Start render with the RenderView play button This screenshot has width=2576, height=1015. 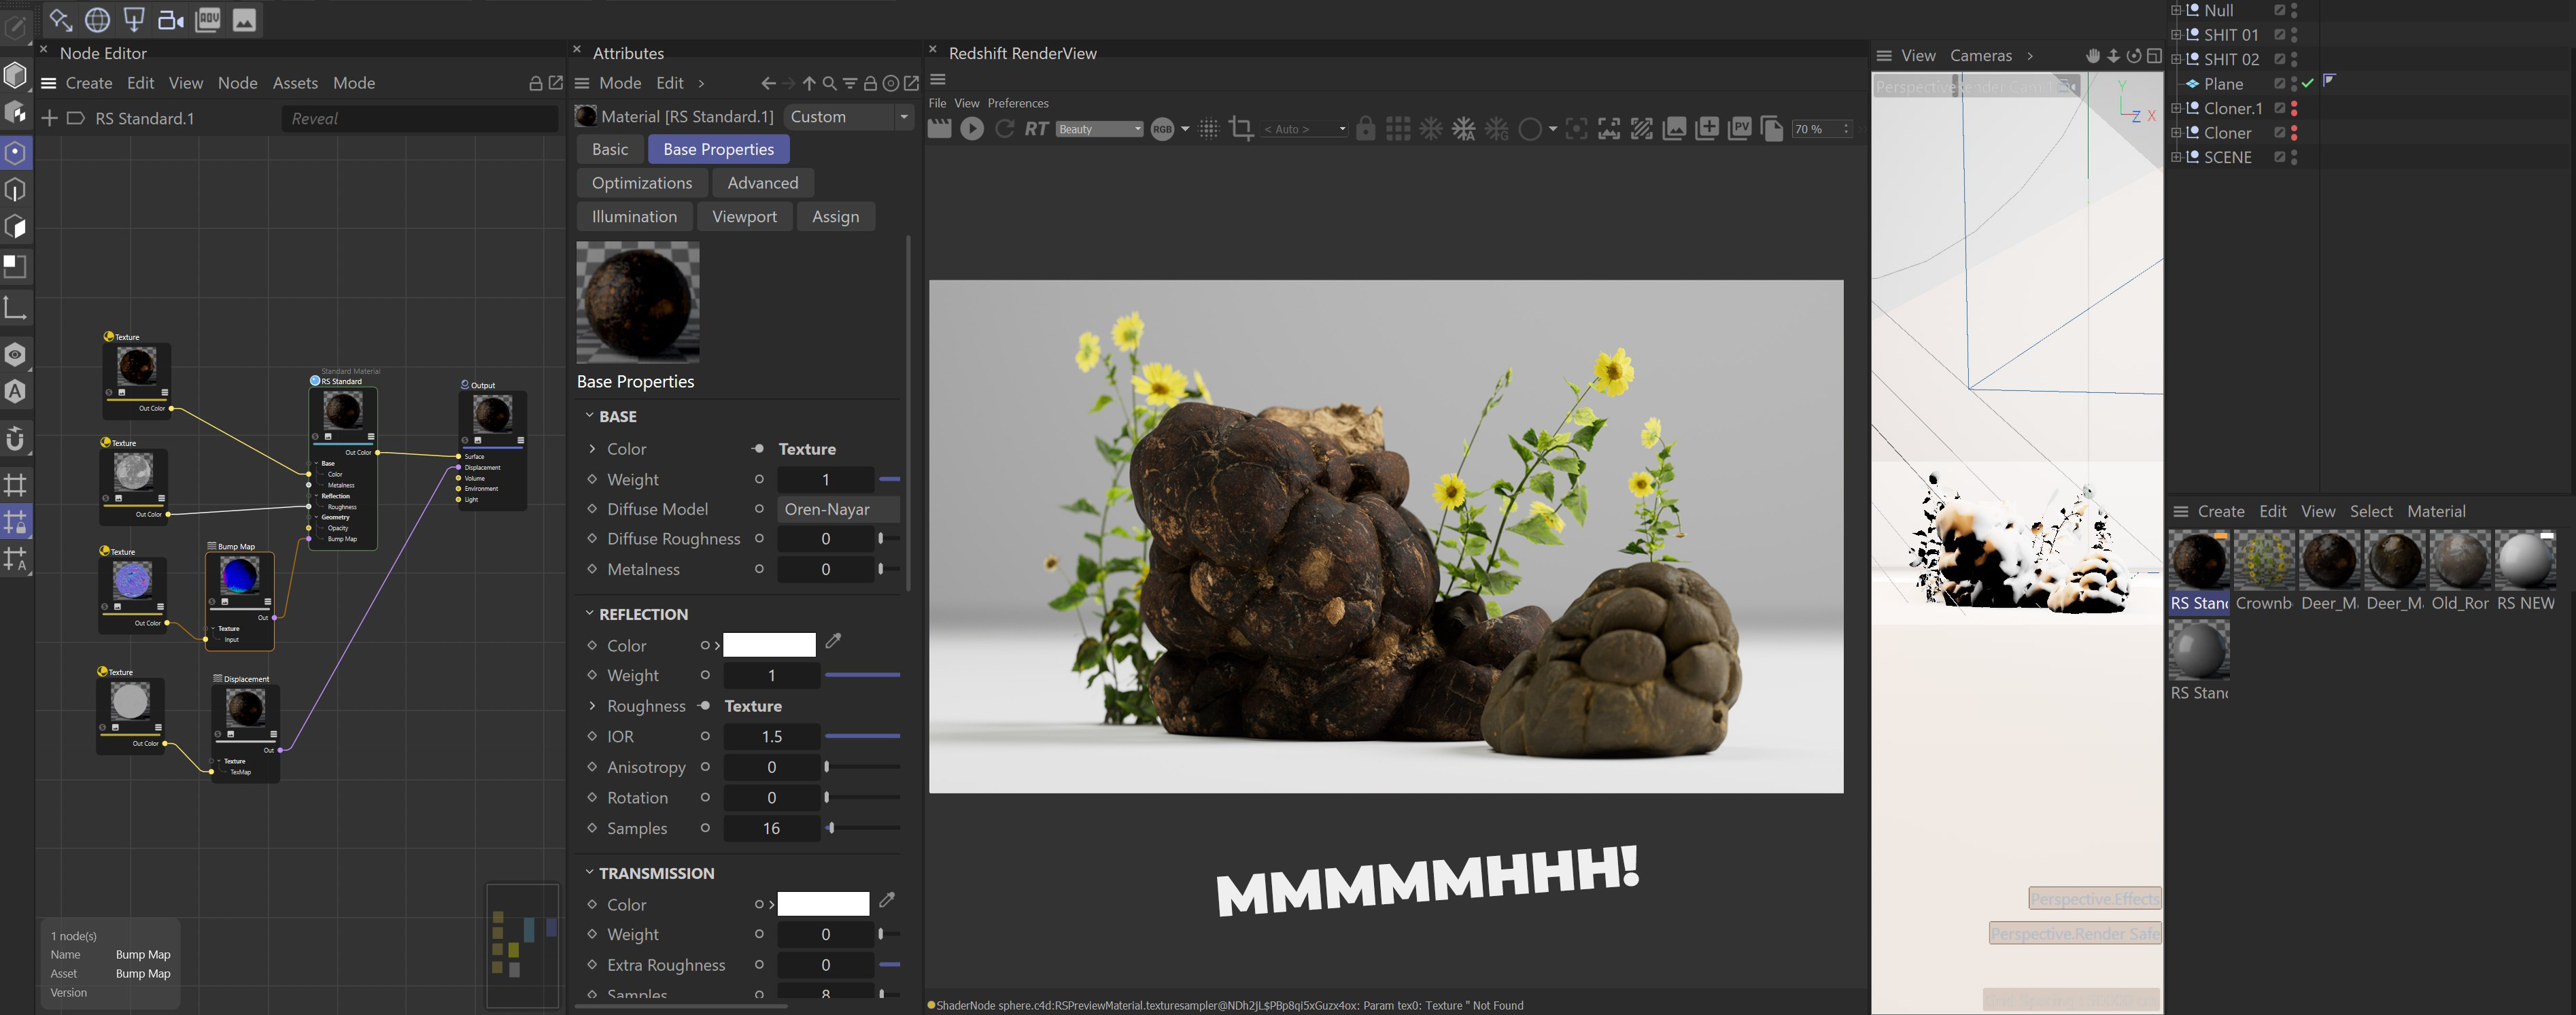pyautogui.click(x=971, y=129)
